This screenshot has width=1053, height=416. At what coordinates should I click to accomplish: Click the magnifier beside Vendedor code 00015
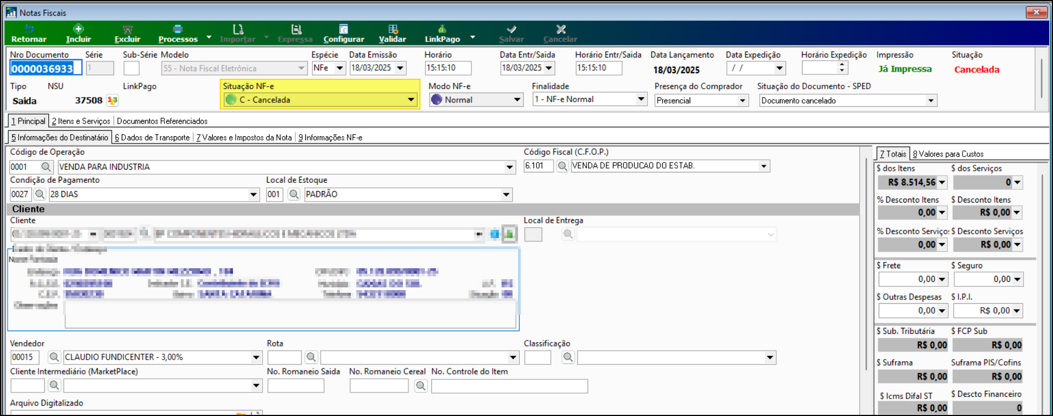click(54, 357)
